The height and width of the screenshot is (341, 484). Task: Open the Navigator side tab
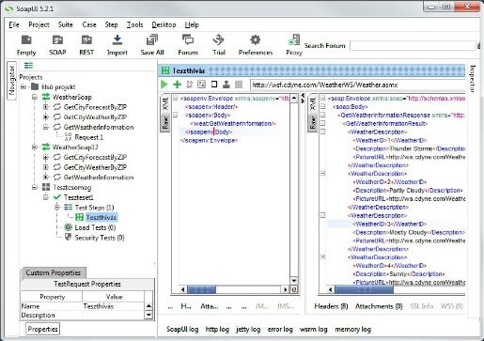pyautogui.click(x=11, y=80)
